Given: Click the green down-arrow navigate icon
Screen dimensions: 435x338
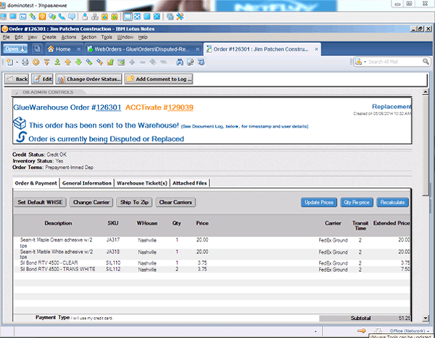Looking at the screenshot, I should click(x=78, y=62).
